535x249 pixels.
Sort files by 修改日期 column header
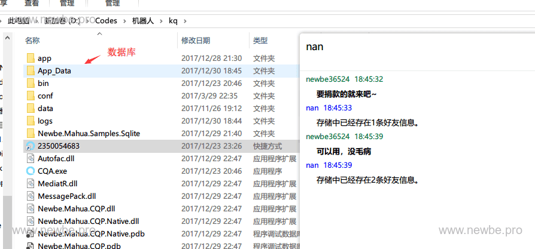pyautogui.click(x=196, y=41)
